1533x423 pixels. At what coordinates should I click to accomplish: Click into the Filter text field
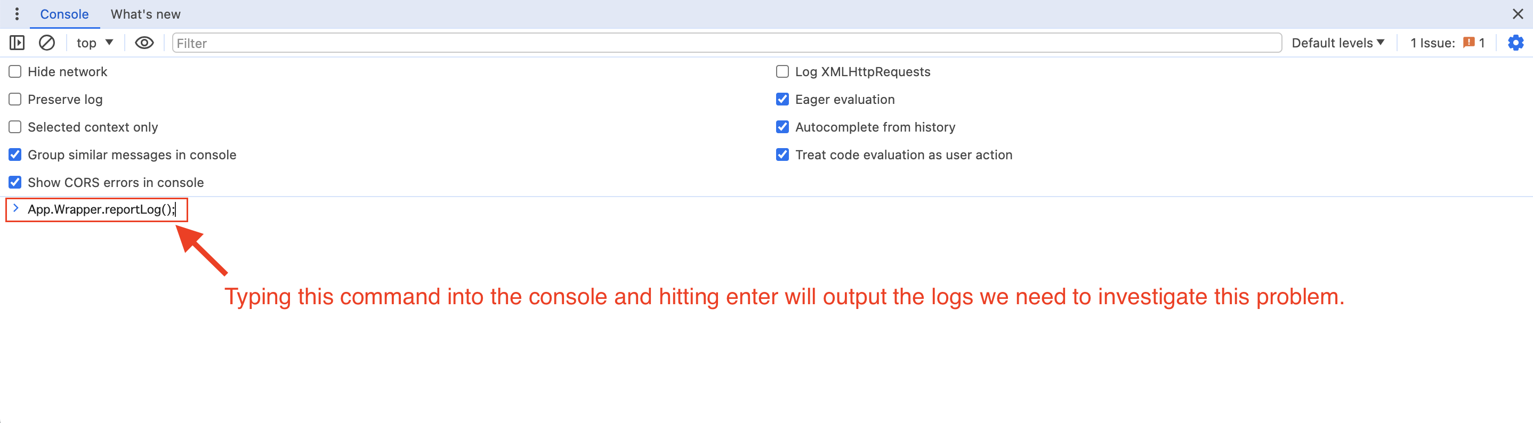click(726, 43)
